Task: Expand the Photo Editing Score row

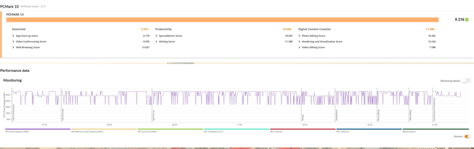Action: coord(300,36)
